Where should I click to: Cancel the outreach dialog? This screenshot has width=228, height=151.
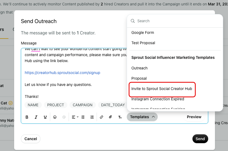[31, 139]
